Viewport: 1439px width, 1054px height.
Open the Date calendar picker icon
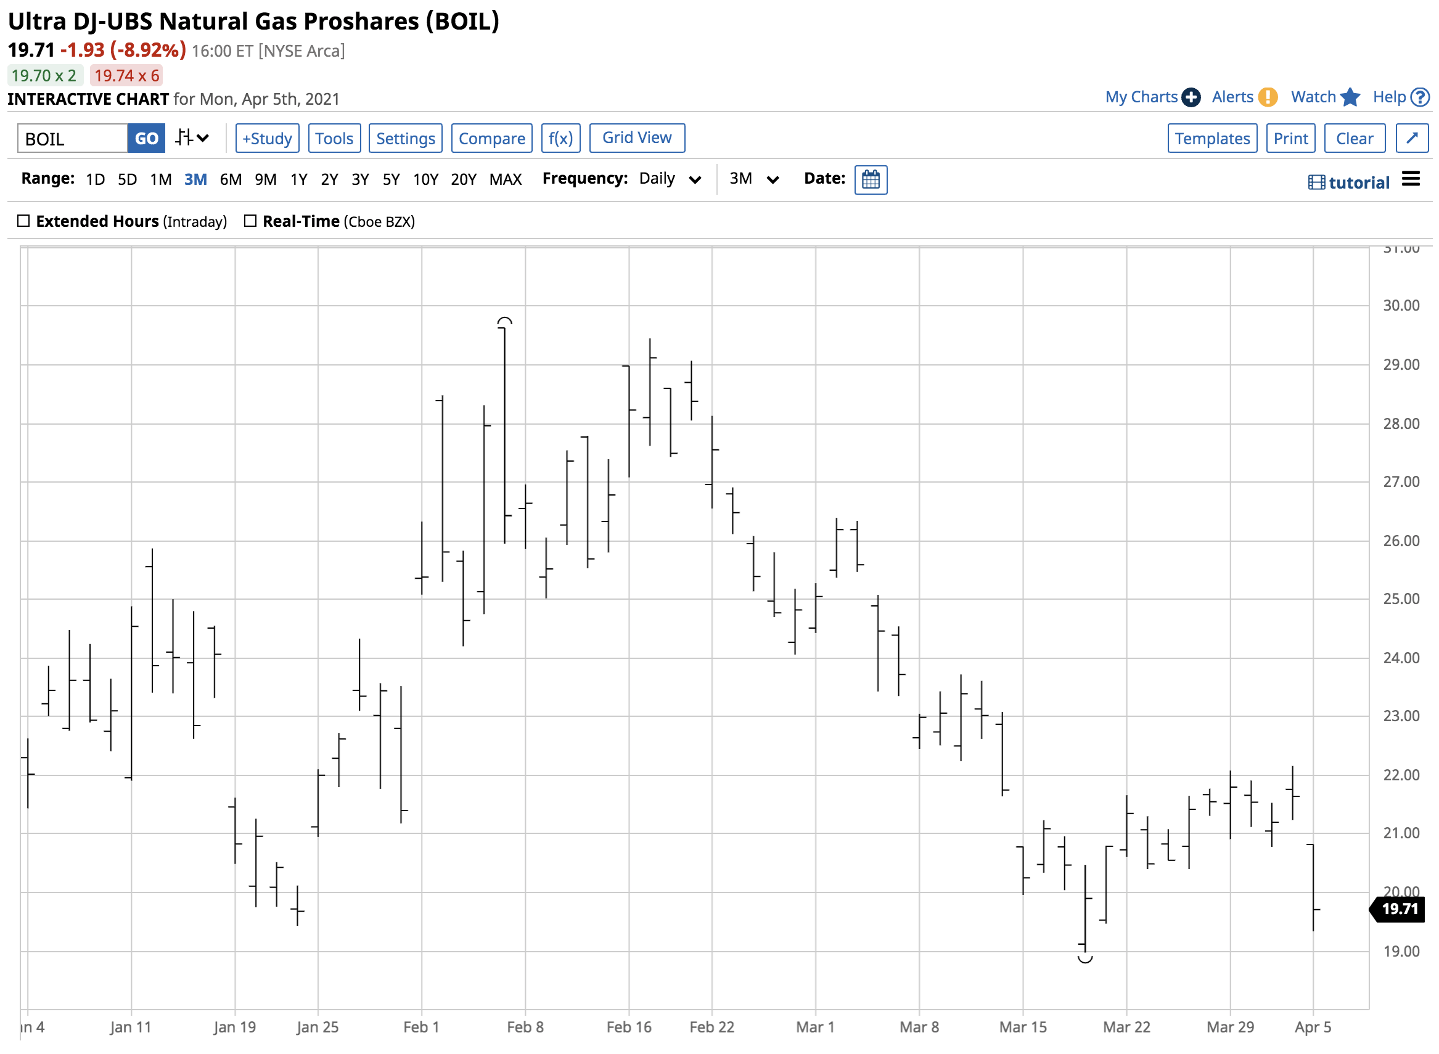coord(871,180)
